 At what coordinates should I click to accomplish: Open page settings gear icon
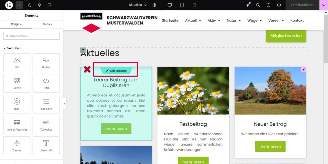154,5
